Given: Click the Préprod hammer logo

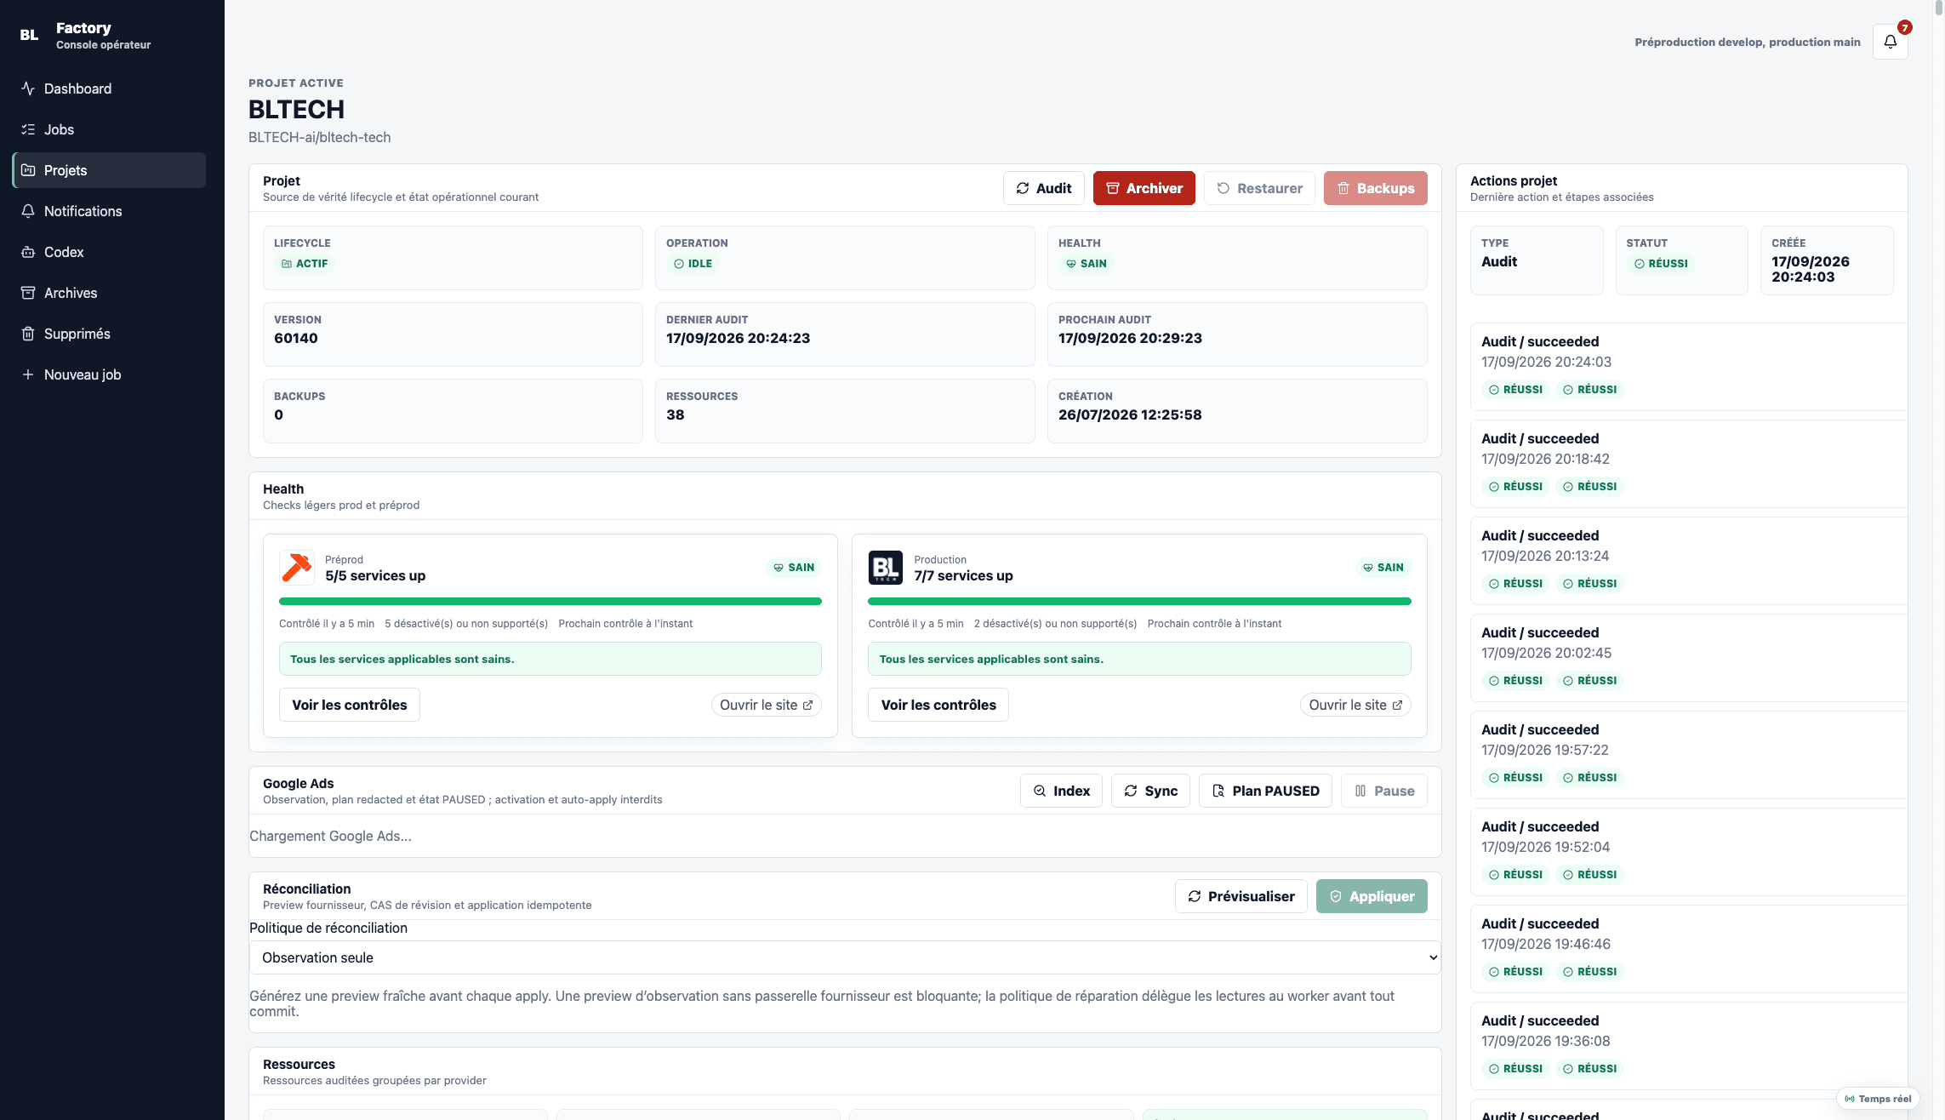Looking at the screenshot, I should pyautogui.click(x=297, y=568).
